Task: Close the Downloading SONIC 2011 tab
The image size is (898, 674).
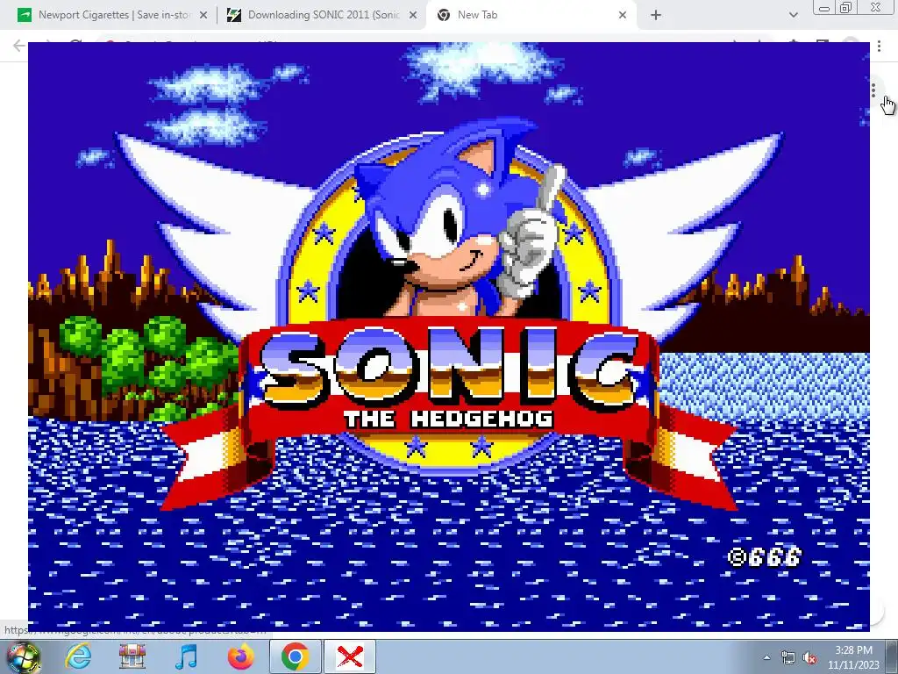Action: pyautogui.click(x=413, y=16)
